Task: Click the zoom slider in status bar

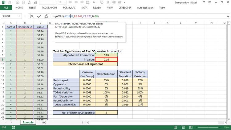Action: (208, 127)
